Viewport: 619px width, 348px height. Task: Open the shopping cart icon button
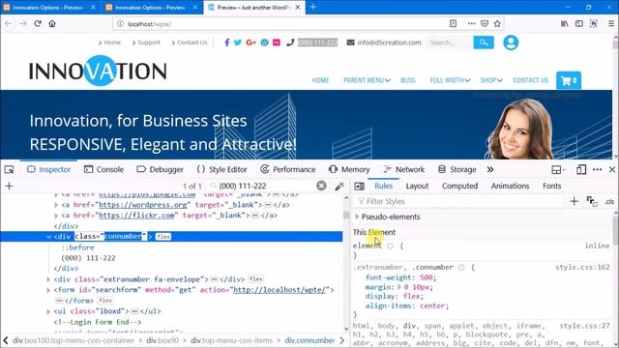569,80
